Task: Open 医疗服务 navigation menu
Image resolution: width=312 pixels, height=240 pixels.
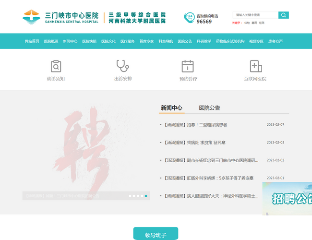Action: click(x=127, y=41)
